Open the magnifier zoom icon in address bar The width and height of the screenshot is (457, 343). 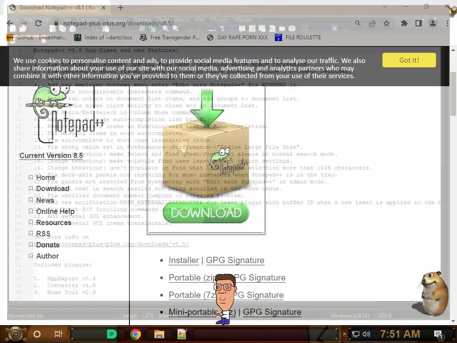(x=357, y=23)
